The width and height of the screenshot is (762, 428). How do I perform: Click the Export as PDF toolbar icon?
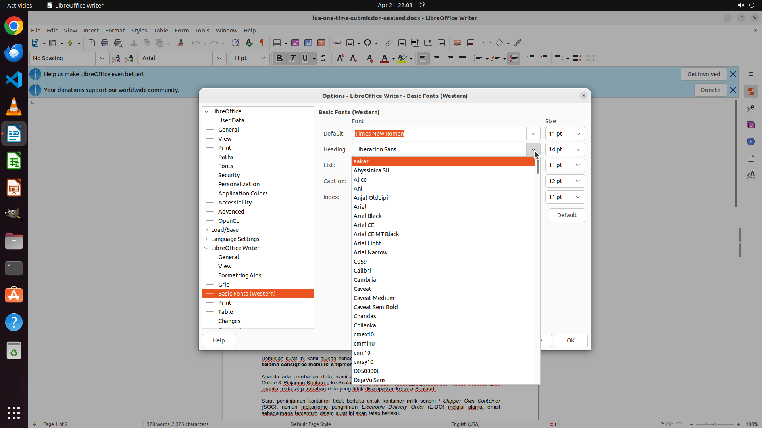point(92,43)
